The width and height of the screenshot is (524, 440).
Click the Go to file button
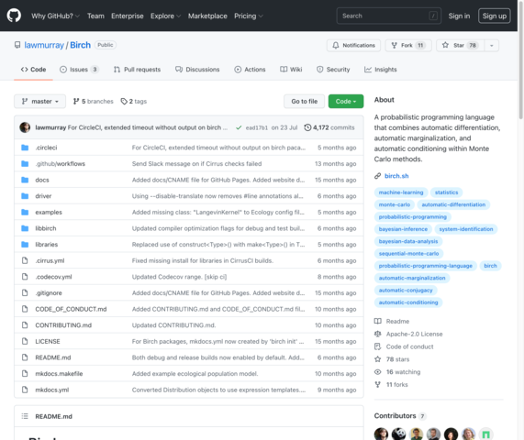tap(304, 101)
